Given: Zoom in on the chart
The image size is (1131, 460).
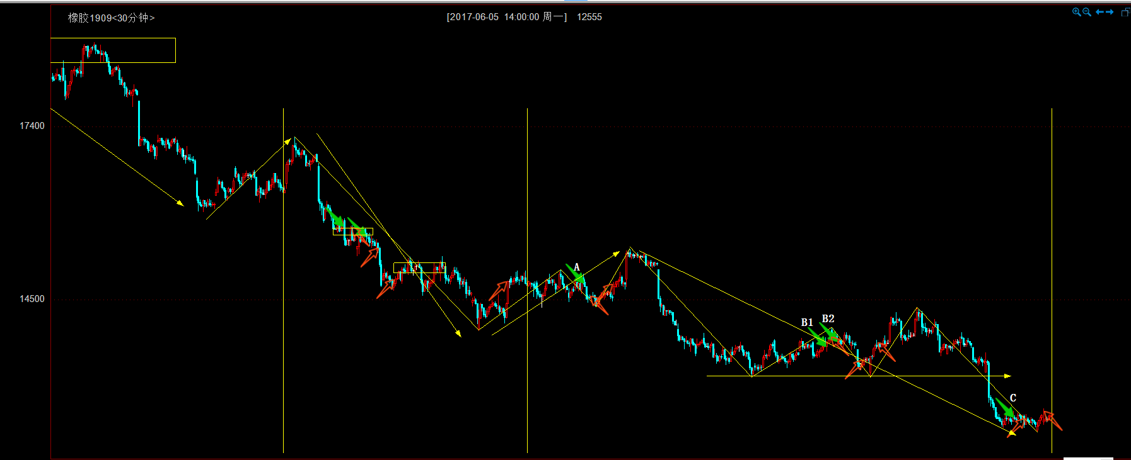Looking at the screenshot, I should coord(1077,12).
